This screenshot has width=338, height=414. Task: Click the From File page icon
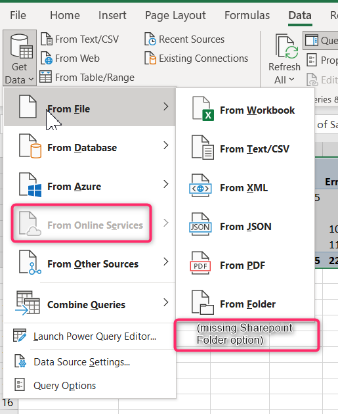28,106
